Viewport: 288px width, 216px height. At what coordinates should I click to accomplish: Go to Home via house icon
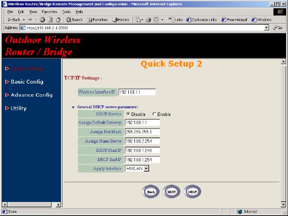(x=58, y=20)
